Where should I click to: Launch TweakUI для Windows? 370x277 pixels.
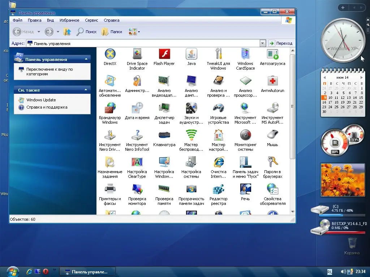pyautogui.click(x=218, y=59)
